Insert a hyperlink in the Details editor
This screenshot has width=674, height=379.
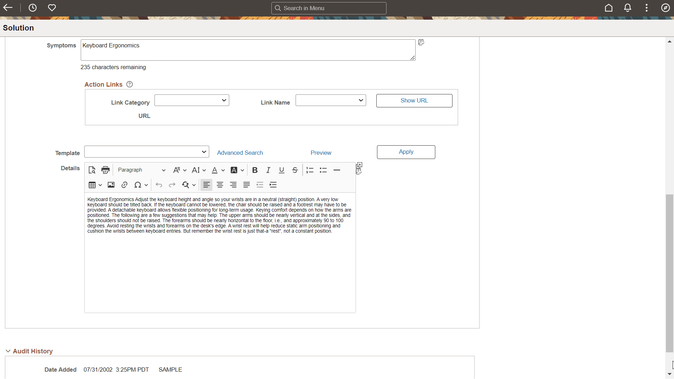(124, 185)
